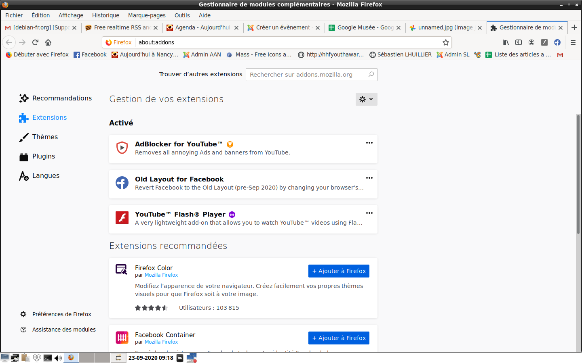582x363 pixels.
Task: Go back using the toolbar back arrow
Action: tap(9, 42)
